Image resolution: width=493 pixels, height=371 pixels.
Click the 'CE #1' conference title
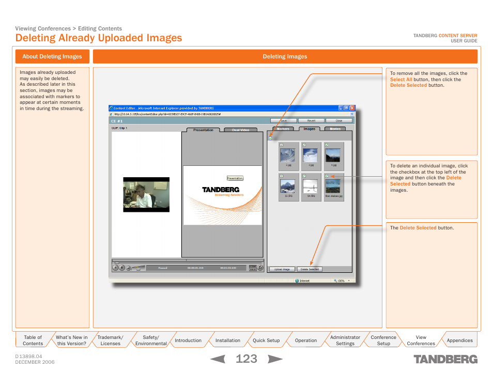tap(117, 121)
